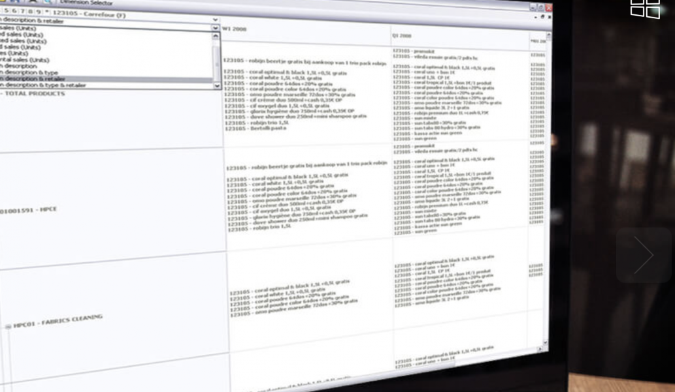The width and height of the screenshot is (675, 392).
Task: Choose the 'description & type & retailer' list option
Action: tap(43, 85)
